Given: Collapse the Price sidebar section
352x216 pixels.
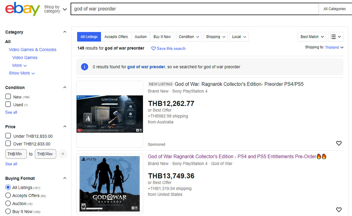Looking at the screenshot, I should pos(65,127).
